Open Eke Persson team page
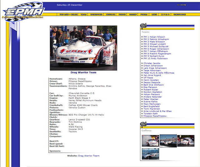The width and height of the screenshot is (200, 167). [x=150, y=87]
